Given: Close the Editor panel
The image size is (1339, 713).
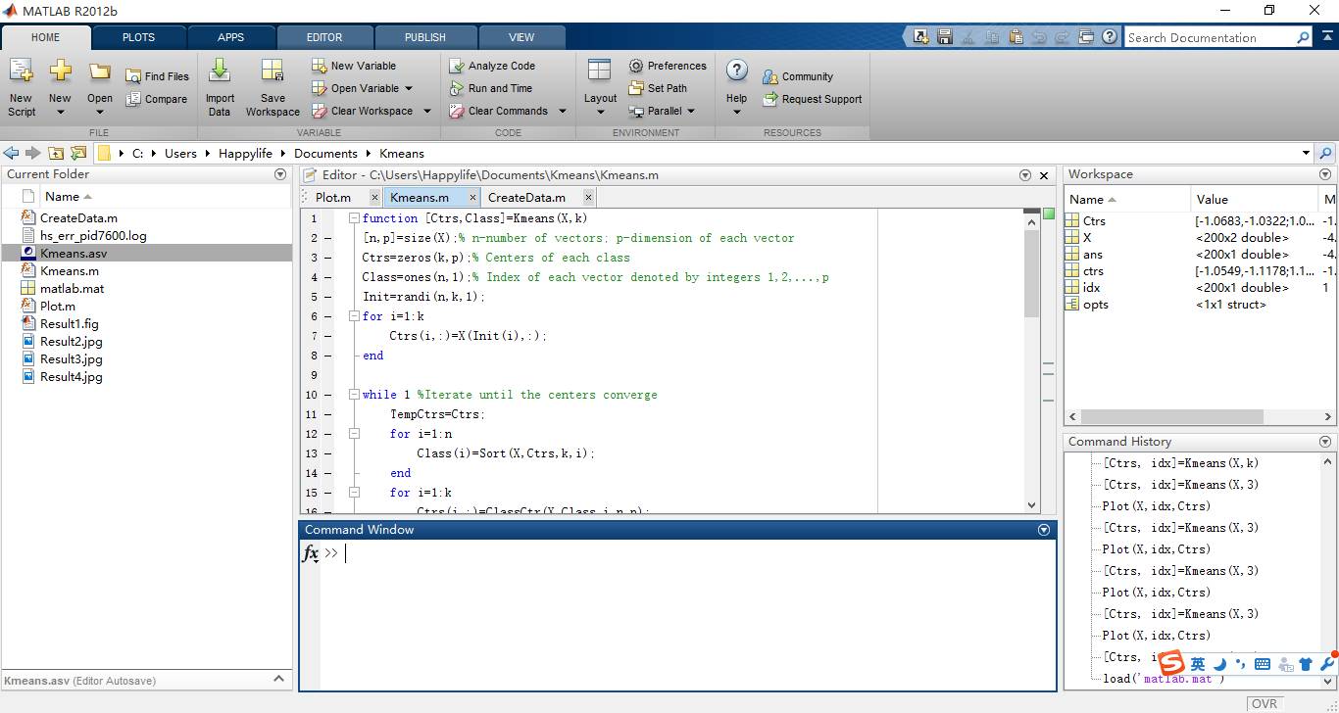Looking at the screenshot, I should click(x=1044, y=175).
